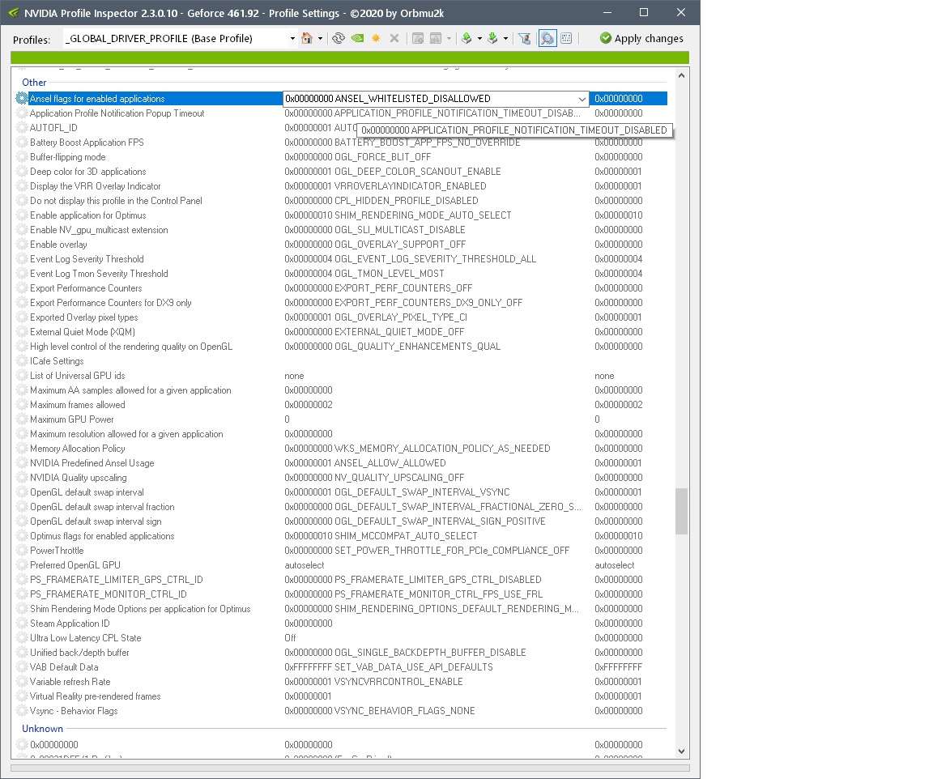This screenshot has width=933, height=779.
Task: Click the home profile icon
Action: pyautogui.click(x=307, y=38)
